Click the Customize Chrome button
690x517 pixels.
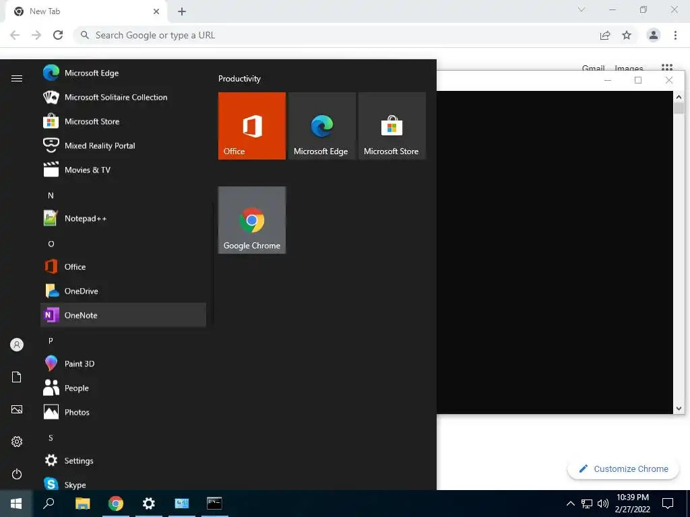pos(623,469)
